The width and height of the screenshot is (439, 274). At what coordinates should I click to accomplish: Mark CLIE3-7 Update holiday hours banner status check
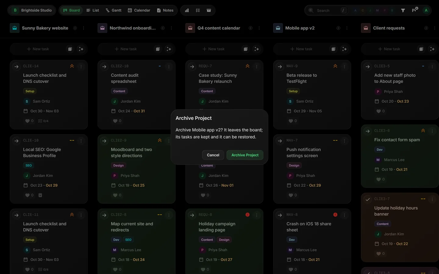coord(368,199)
